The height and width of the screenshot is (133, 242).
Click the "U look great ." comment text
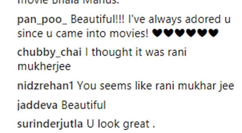(121, 124)
